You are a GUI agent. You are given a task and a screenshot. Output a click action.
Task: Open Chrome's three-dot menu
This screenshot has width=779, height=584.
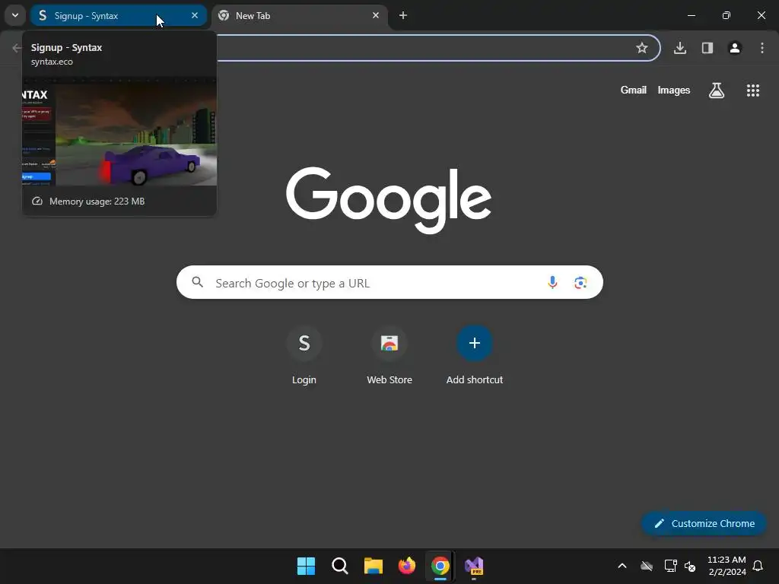tap(762, 48)
